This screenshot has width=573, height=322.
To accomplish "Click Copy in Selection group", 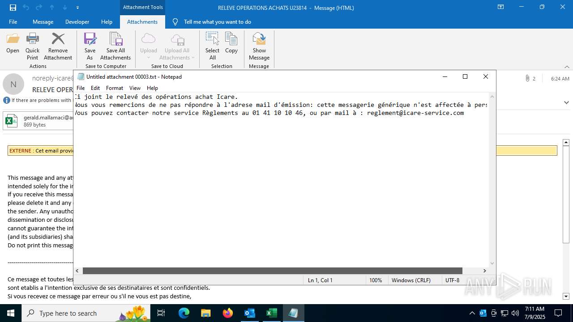I will pos(231,43).
